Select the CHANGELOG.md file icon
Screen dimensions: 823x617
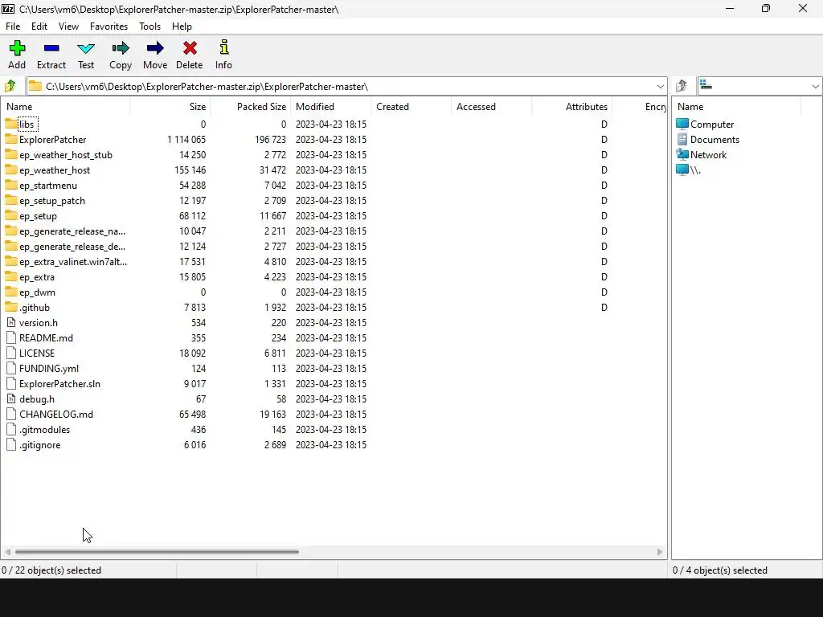[x=11, y=414]
